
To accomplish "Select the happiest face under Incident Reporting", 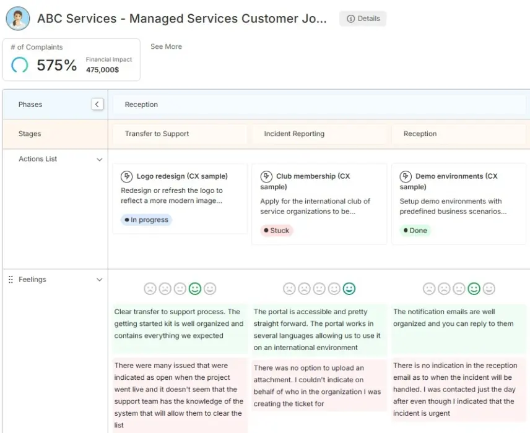I will pyautogui.click(x=349, y=288).
